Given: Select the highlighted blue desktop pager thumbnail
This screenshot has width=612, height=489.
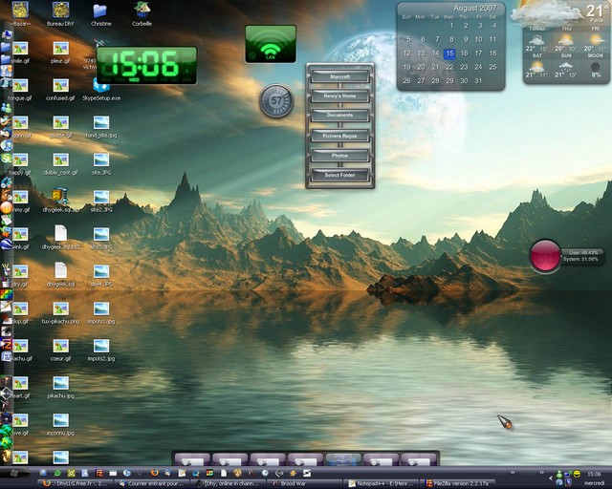Looking at the screenshot, I should tap(343, 459).
